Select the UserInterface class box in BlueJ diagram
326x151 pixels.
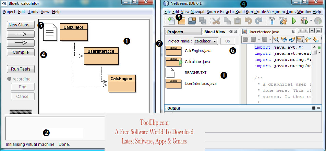(101, 56)
